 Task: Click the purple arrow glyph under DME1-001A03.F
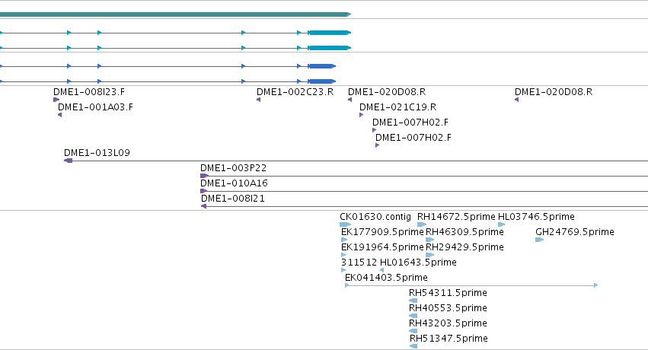coord(60,115)
